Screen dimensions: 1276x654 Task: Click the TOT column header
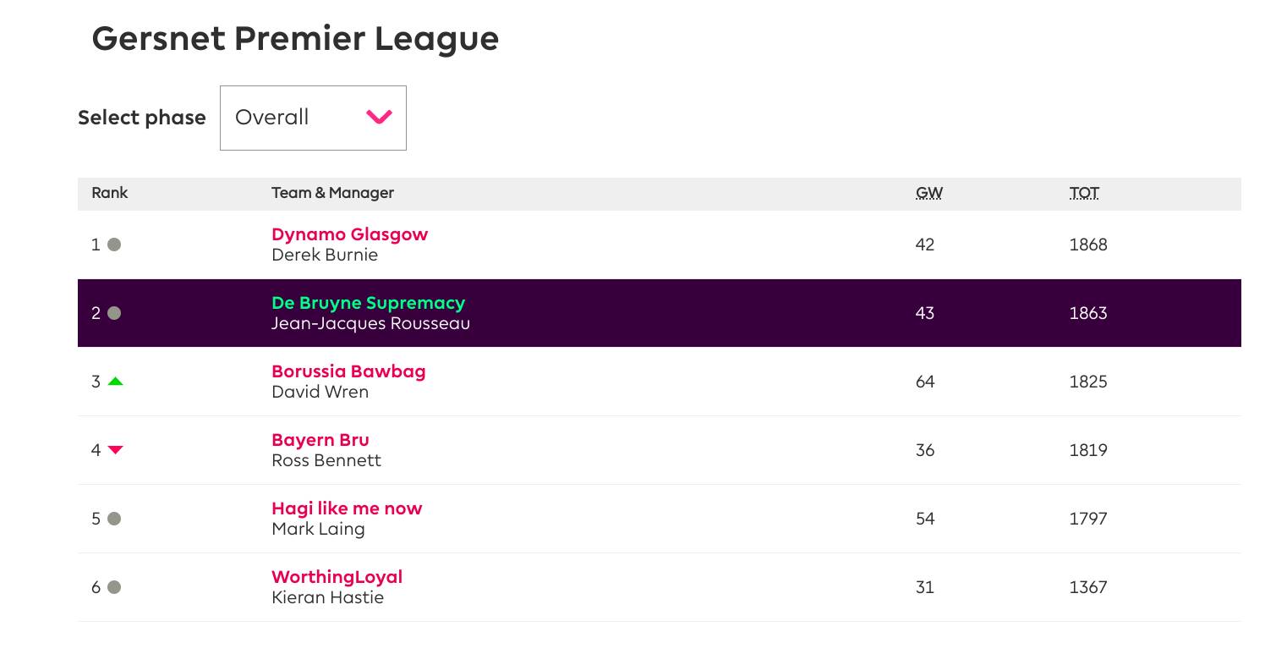(1084, 193)
